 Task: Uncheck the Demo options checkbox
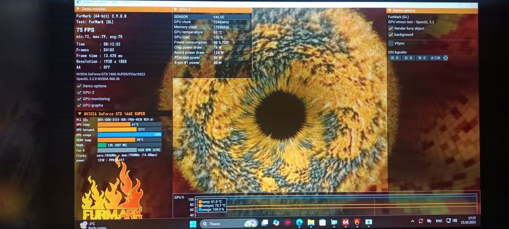coord(79,86)
